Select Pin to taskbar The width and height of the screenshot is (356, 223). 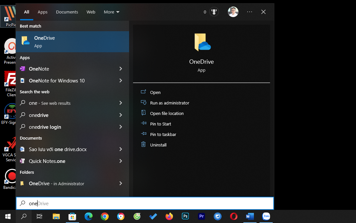[163, 134]
